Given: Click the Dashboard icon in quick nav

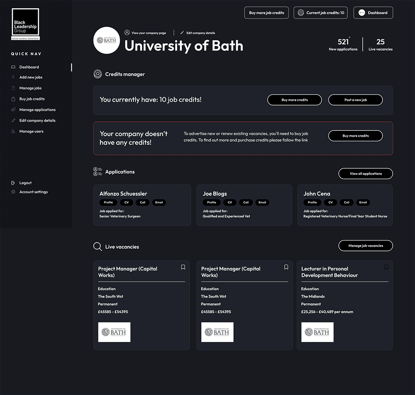Looking at the screenshot, I should [x=13, y=67].
